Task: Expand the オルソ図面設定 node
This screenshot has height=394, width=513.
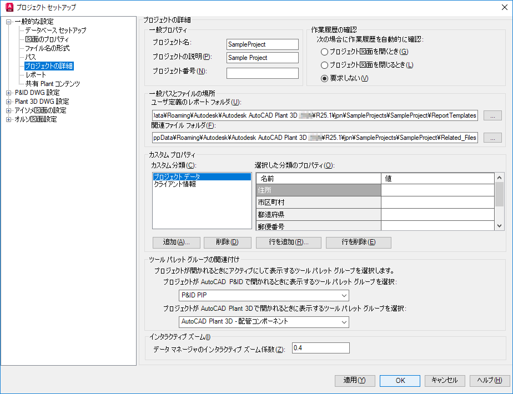Action: click(8, 119)
